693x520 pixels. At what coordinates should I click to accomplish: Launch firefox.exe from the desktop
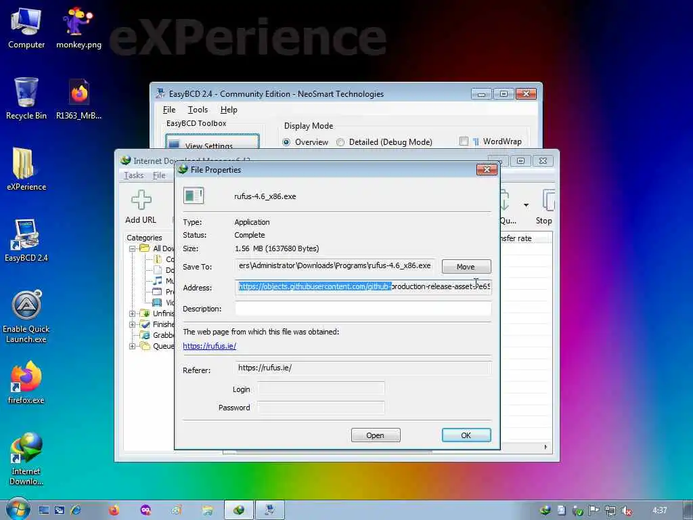click(x=26, y=383)
